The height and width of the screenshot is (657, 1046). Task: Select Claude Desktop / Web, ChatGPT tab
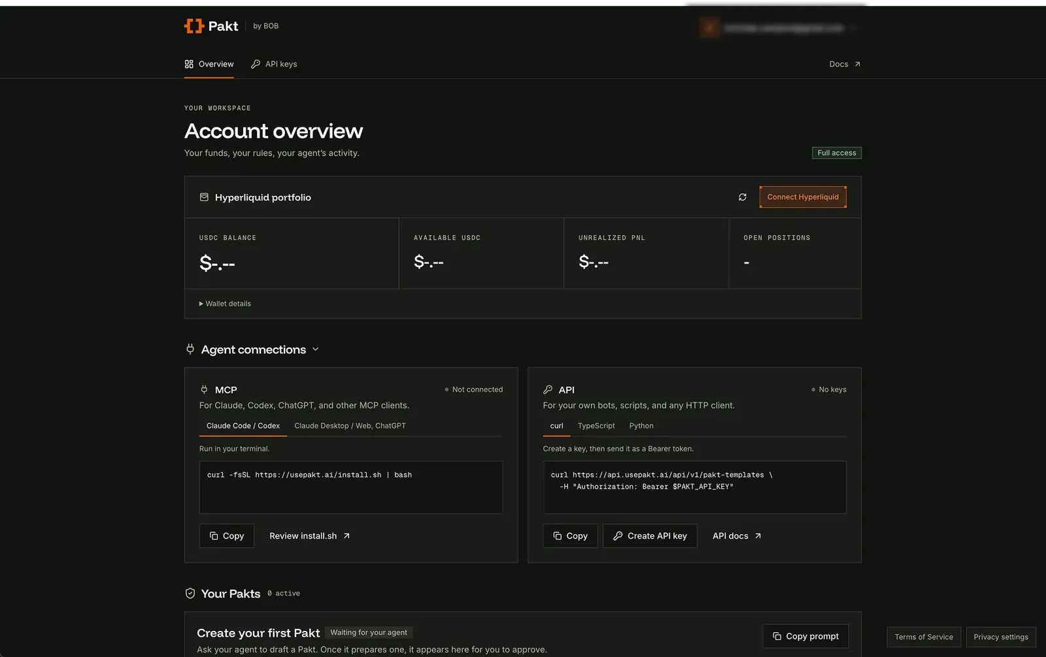coord(350,426)
